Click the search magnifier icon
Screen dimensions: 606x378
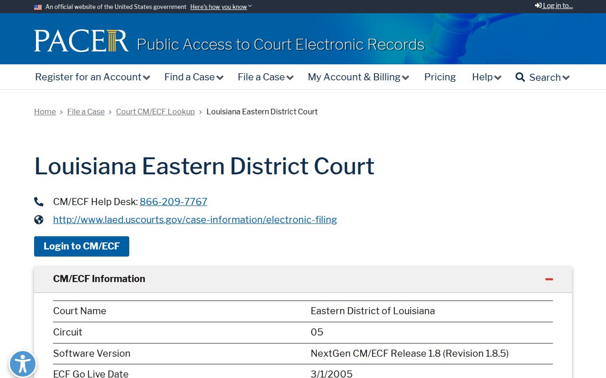pyautogui.click(x=520, y=77)
